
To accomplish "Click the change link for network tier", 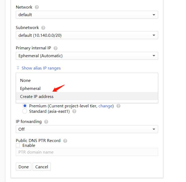I will click(105, 106).
